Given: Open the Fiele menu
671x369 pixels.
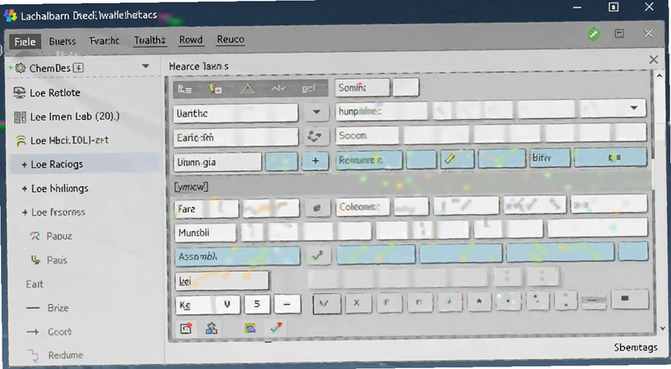Looking at the screenshot, I should pos(25,42).
